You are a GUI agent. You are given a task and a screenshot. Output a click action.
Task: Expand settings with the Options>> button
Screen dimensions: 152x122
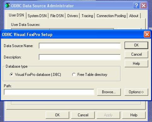(x=136, y=92)
